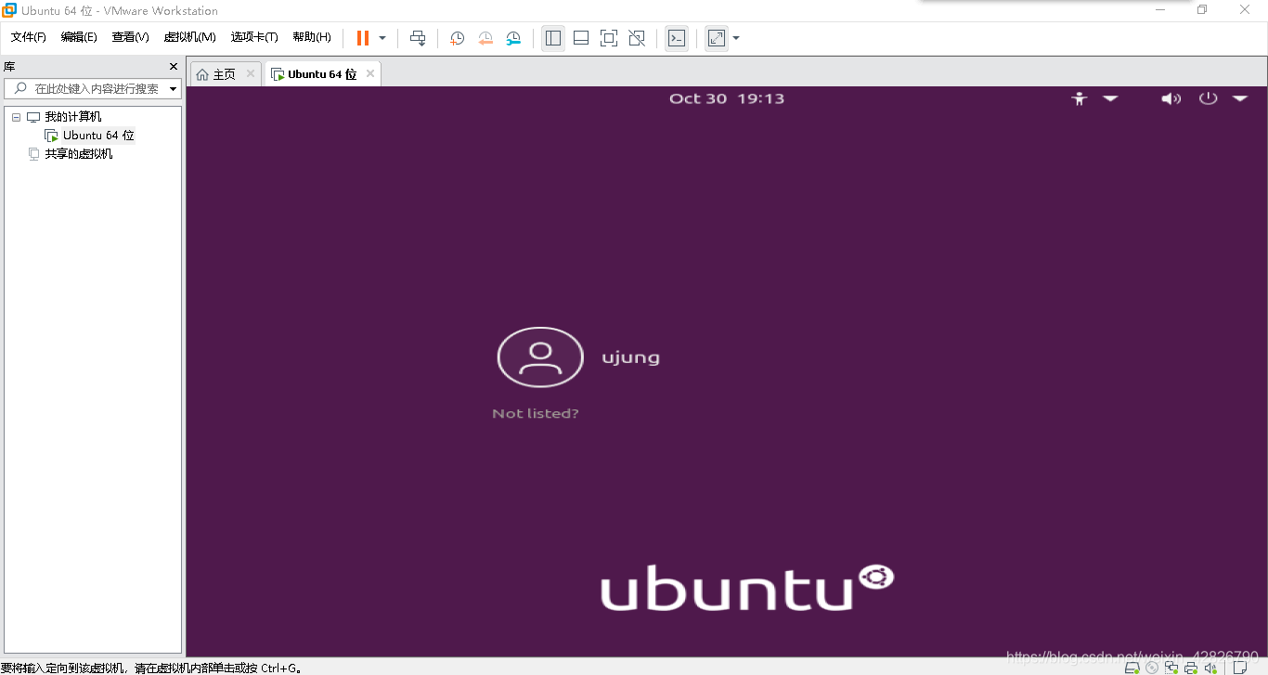Toggle Unity mode icon in toolbar

[x=637, y=38]
